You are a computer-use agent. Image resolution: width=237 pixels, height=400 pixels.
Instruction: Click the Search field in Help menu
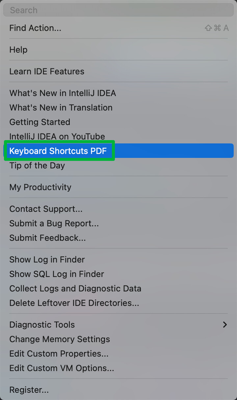coord(118,10)
